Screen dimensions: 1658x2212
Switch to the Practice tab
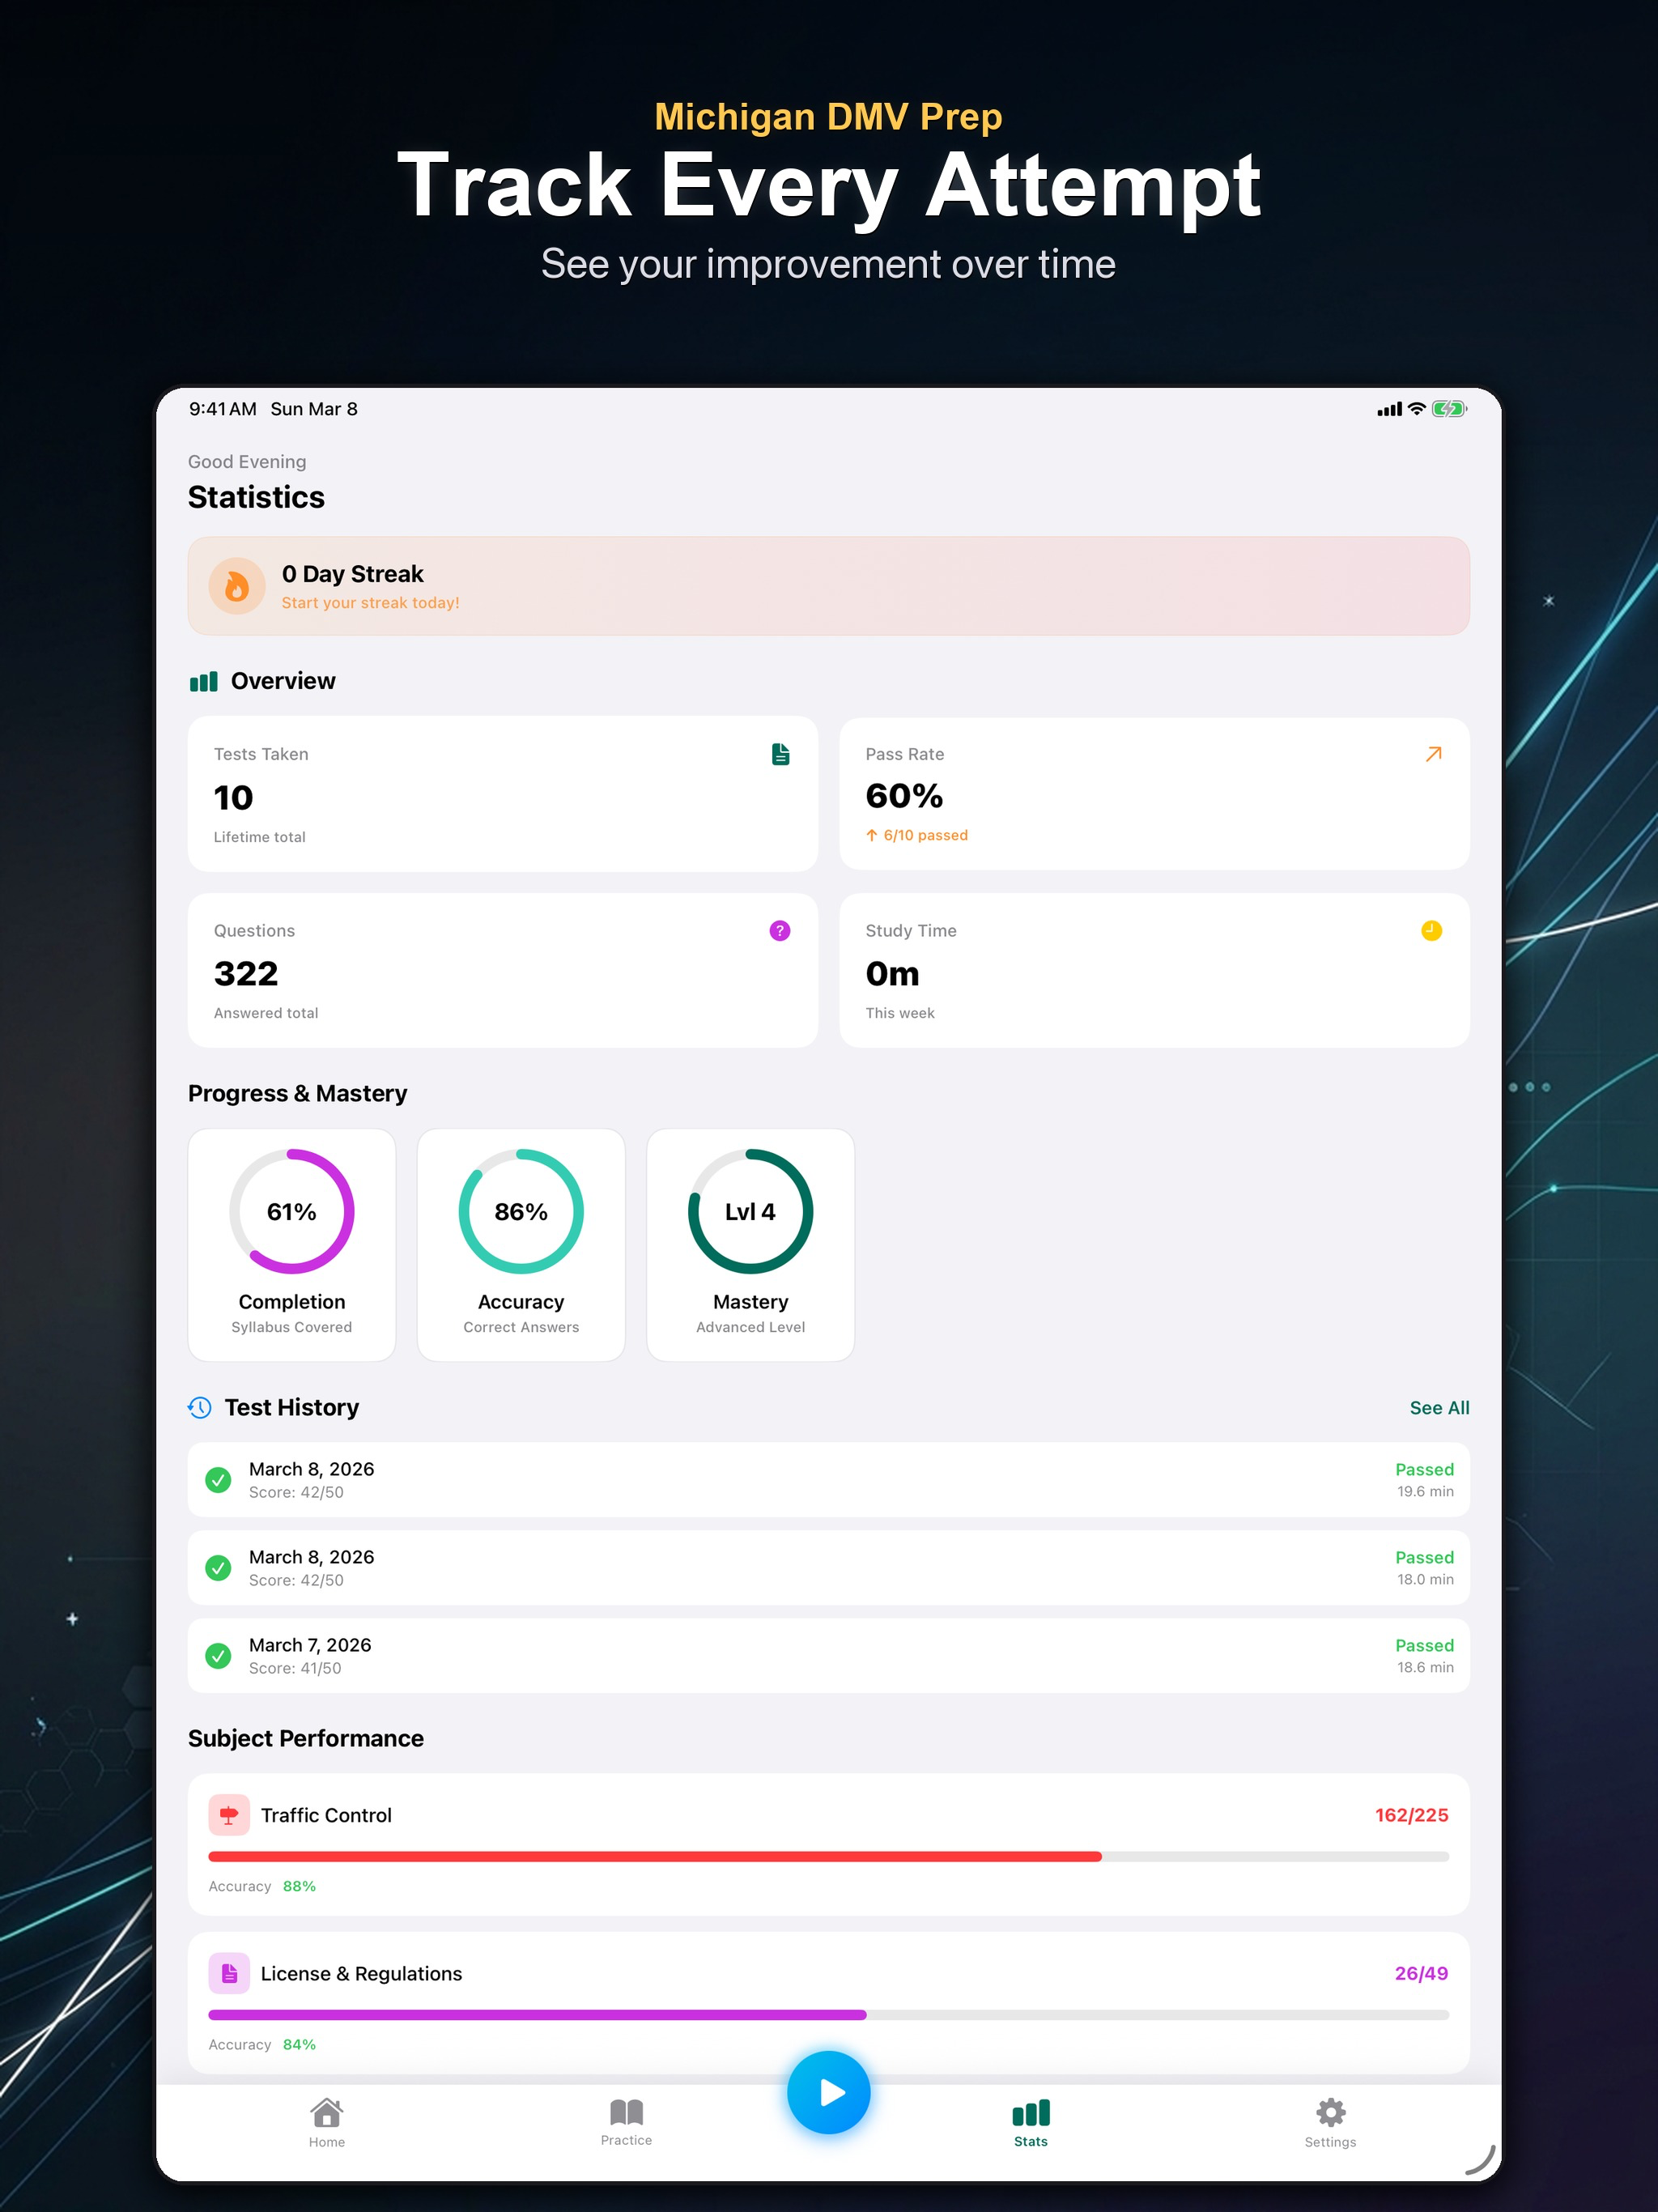(x=626, y=2123)
